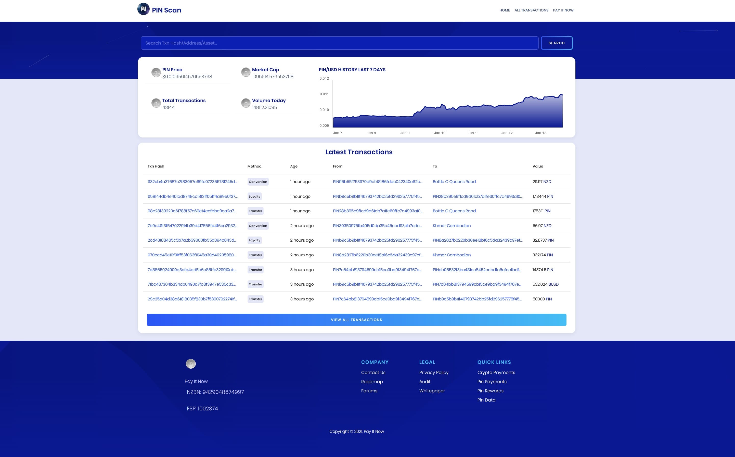Click the Transfer badge on the third transaction

(255, 211)
